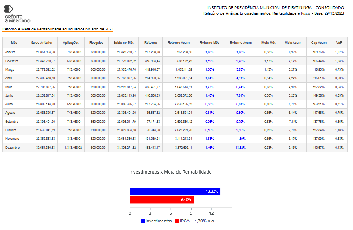
Task: Select the Junho row label
Action: point(9,95)
